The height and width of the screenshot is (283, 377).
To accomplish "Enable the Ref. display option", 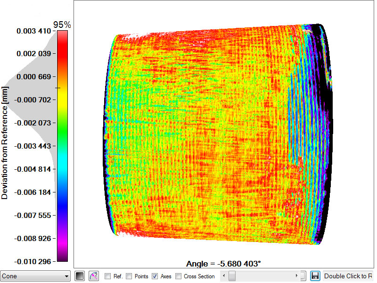I will pos(107,276).
